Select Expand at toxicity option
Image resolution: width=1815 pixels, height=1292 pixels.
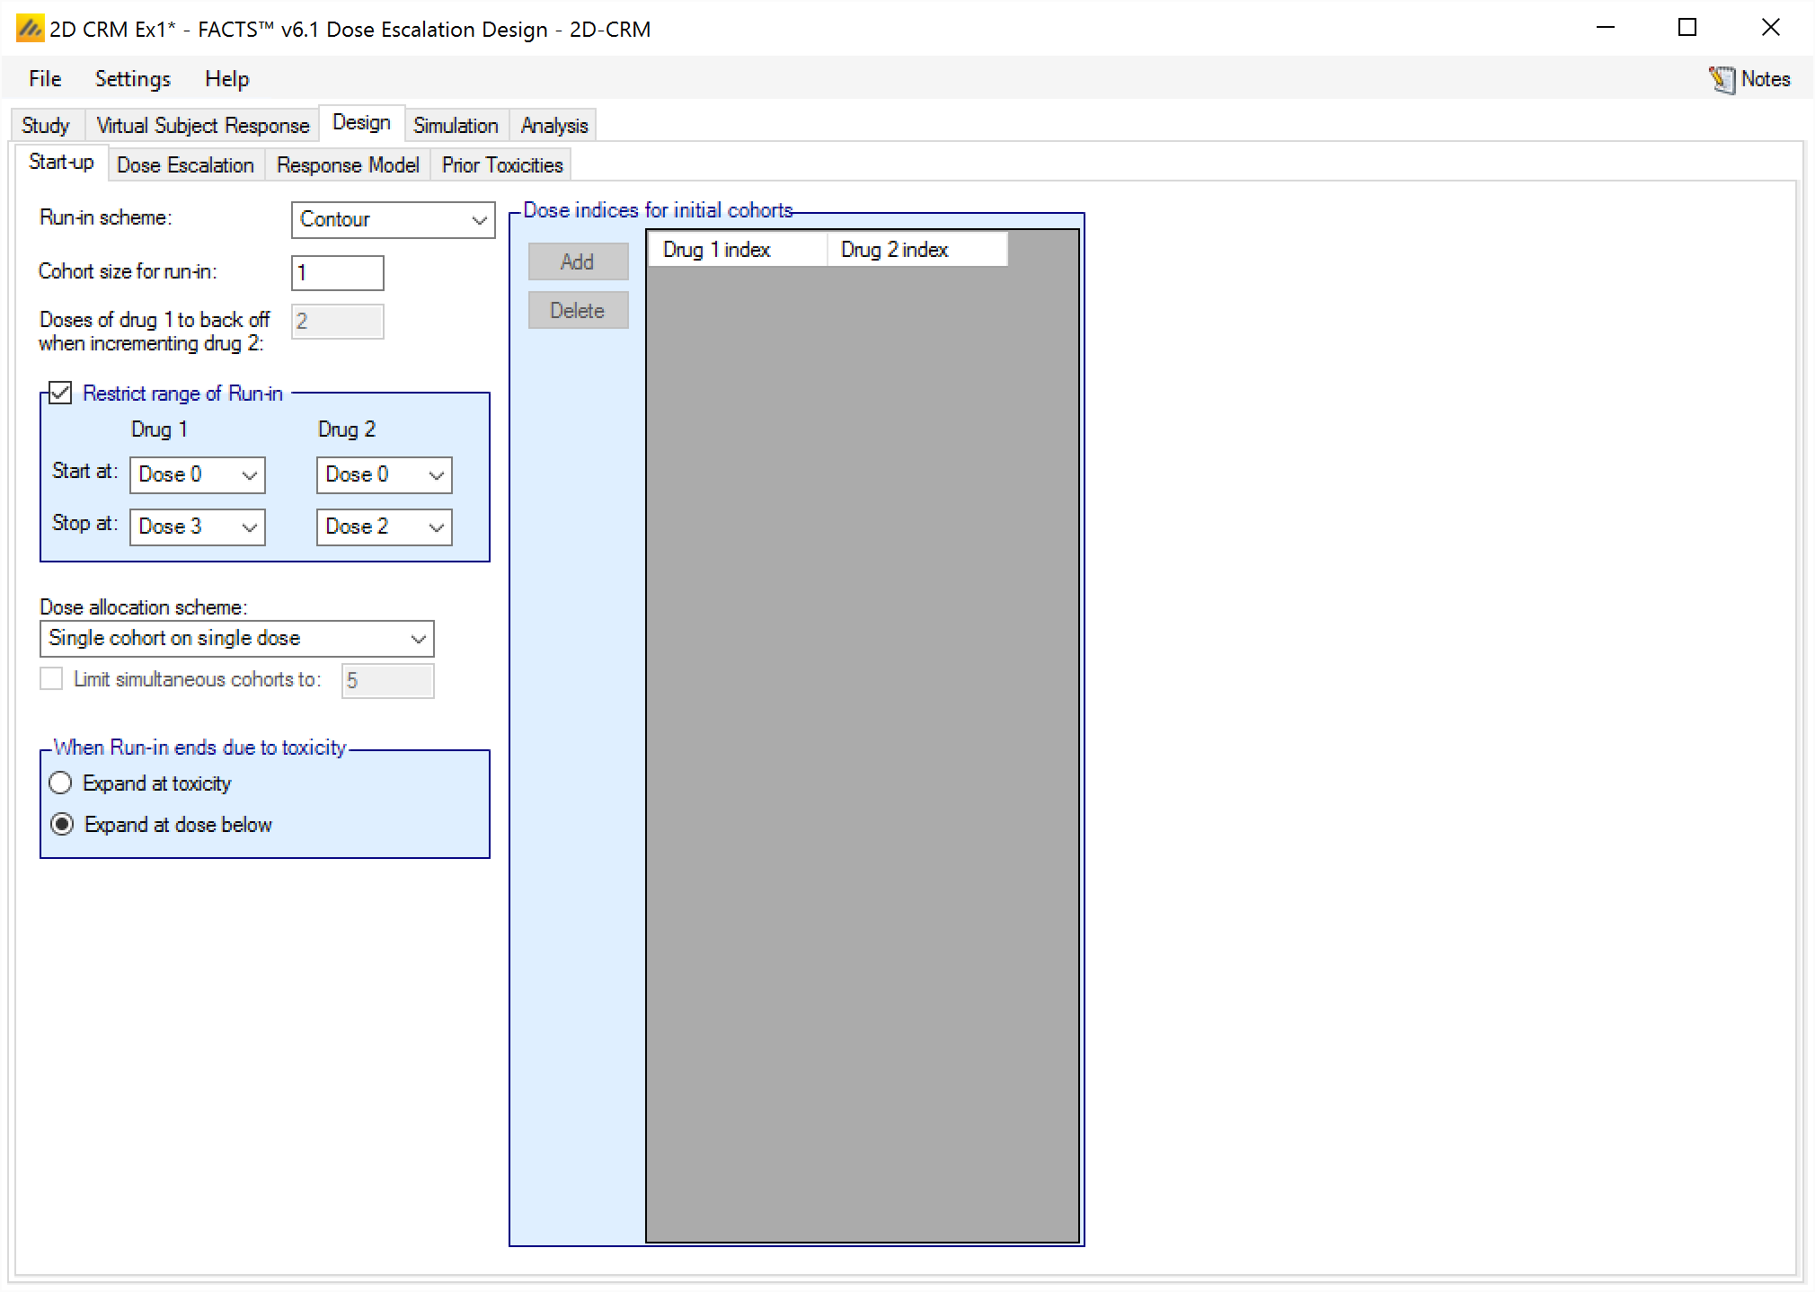point(61,783)
